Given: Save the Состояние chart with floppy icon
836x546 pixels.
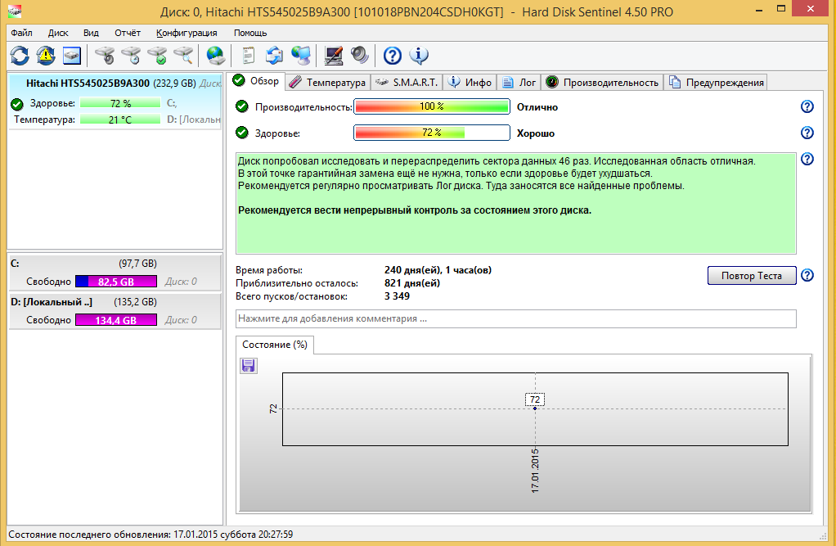Looking at the screenshot, I should coord(249,366).
